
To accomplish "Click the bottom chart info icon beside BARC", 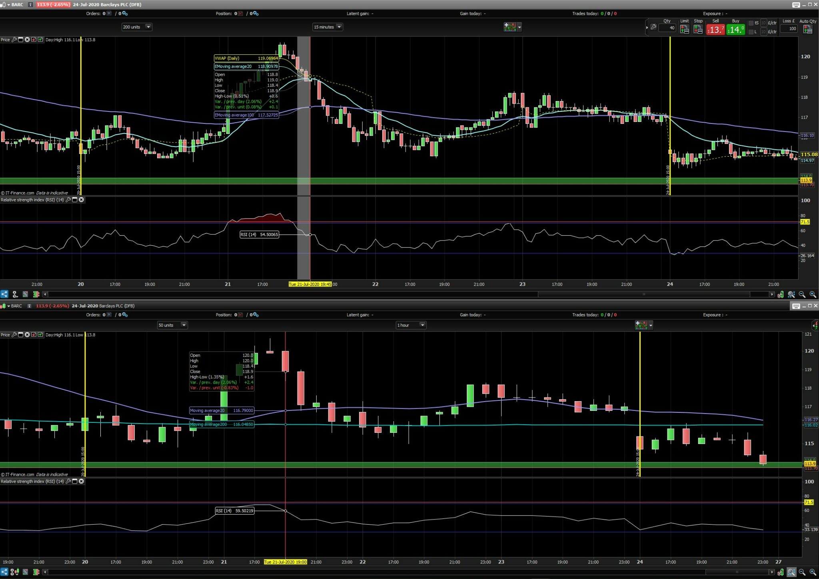I will pos(29,306).
